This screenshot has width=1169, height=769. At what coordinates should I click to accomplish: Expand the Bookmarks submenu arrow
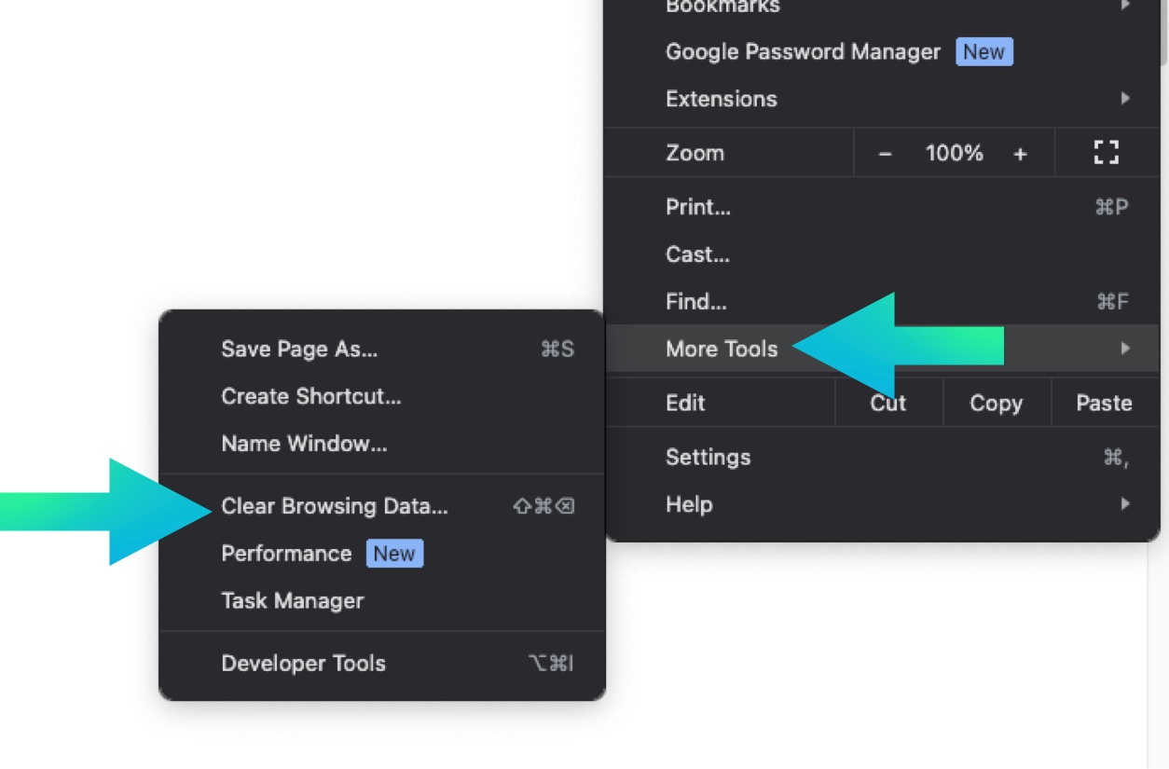[x=1125, y=7]
